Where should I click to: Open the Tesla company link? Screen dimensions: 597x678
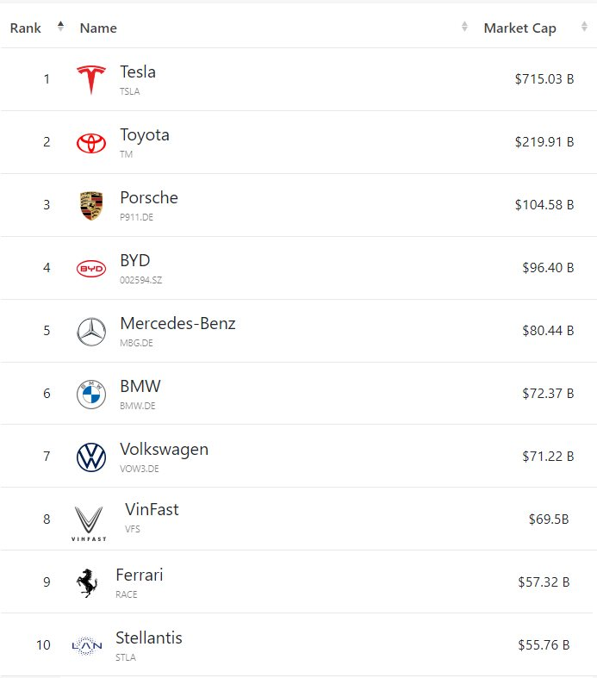(x=138, y=72)
